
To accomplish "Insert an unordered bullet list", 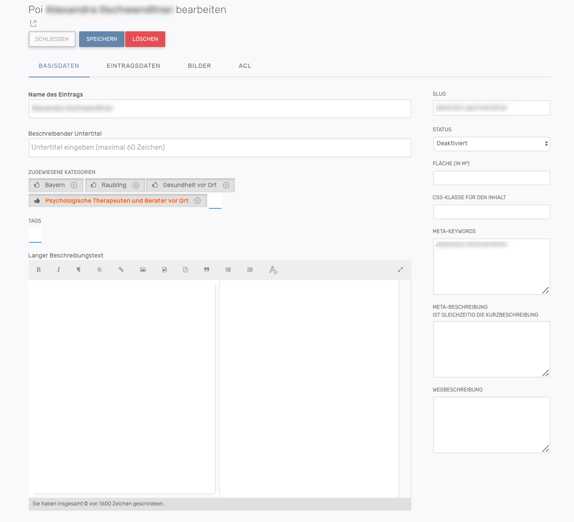I will click(228, 270).
